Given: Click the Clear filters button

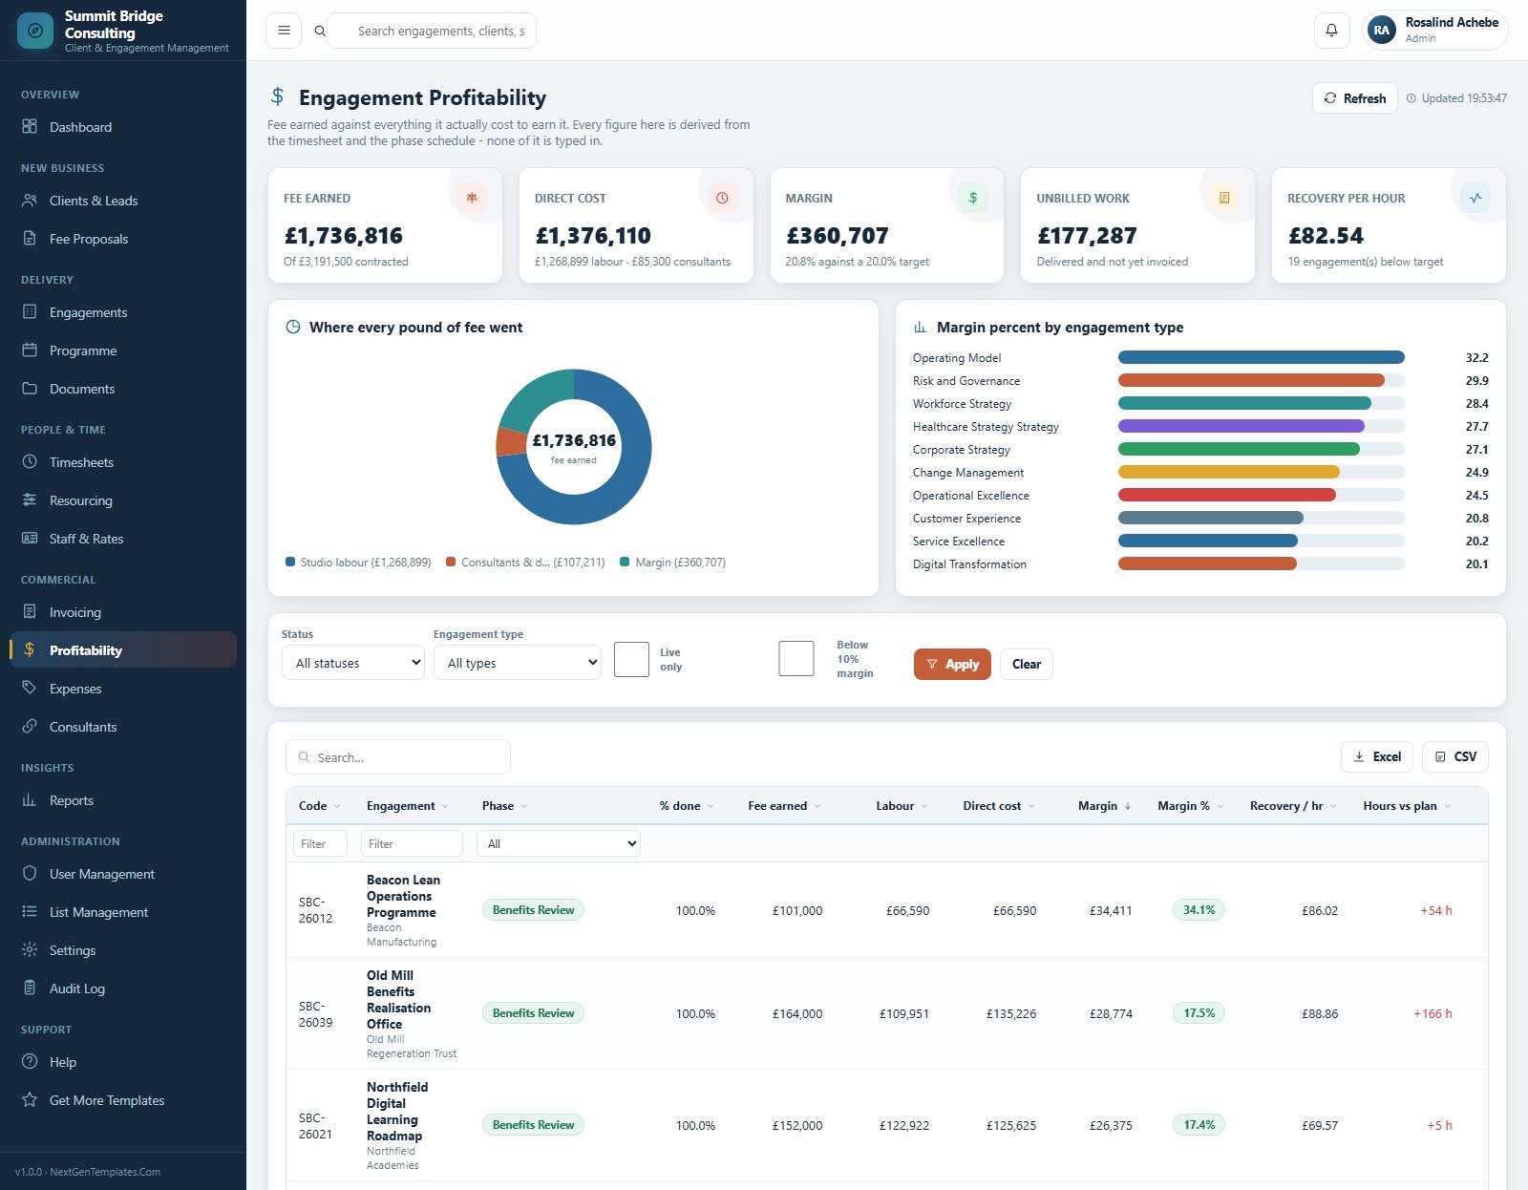Looking at the screenshot, I should click(x=1027, y=664).
